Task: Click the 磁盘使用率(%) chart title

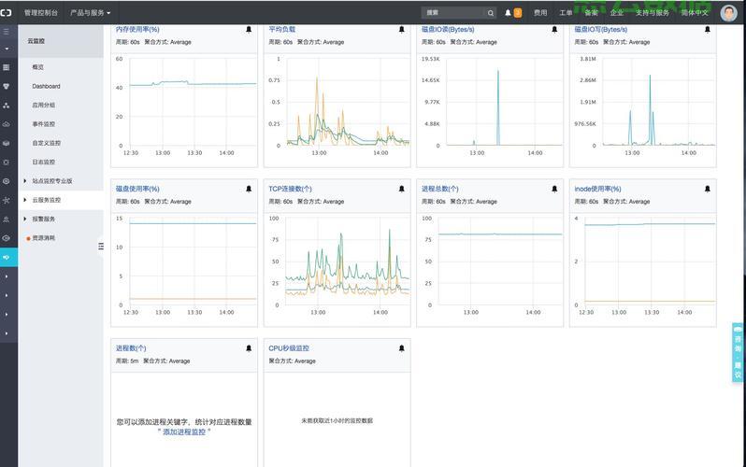Action: coord(137,189)
